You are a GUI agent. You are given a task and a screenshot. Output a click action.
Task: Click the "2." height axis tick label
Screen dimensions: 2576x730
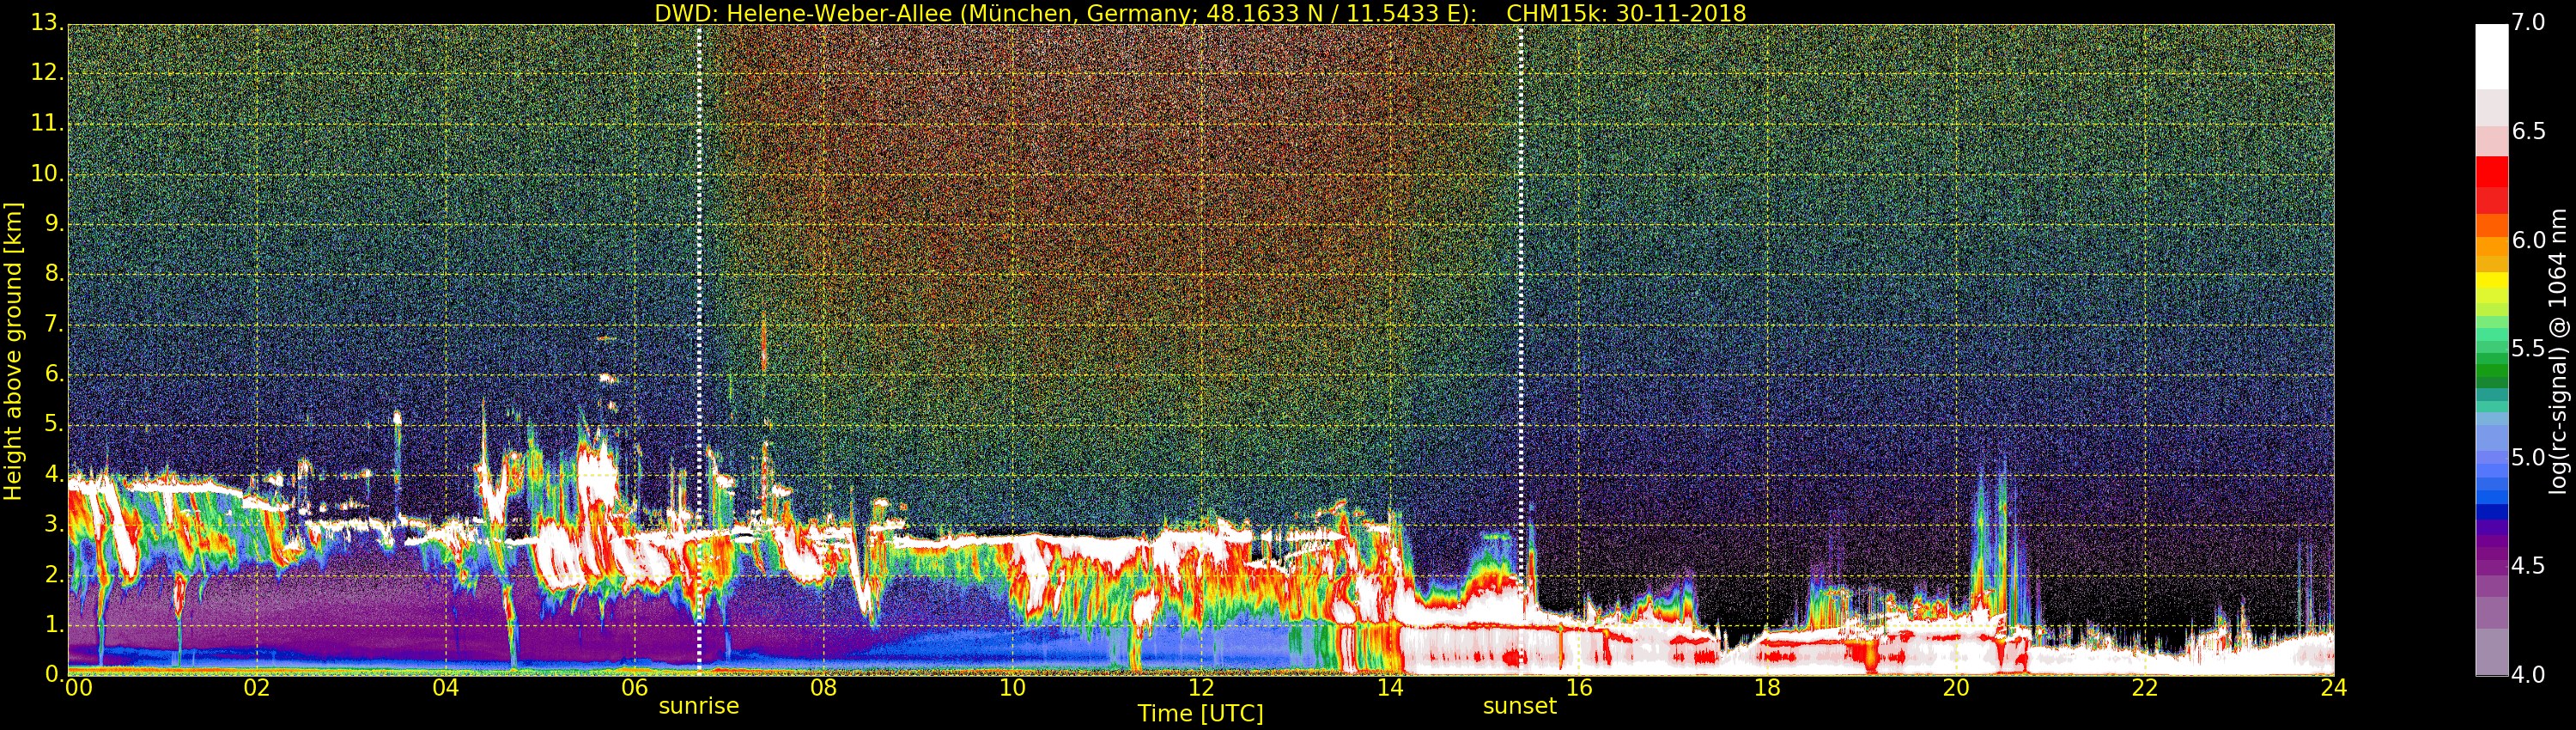click(x=54, y=574)
